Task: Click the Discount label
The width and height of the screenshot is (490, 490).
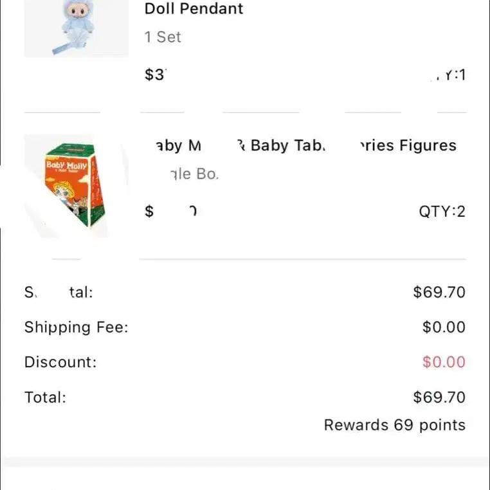Action: 60,362
